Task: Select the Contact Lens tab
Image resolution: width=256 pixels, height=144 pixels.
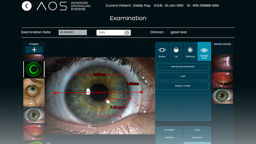Action: click(204, 51)
